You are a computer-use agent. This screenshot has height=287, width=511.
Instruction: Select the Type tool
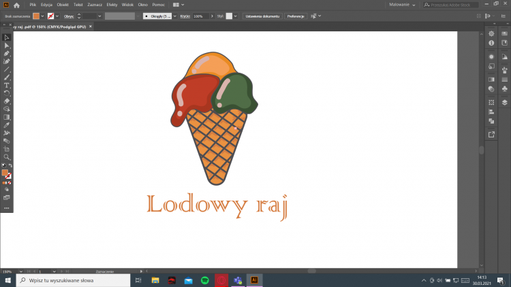tap(7, 85)
